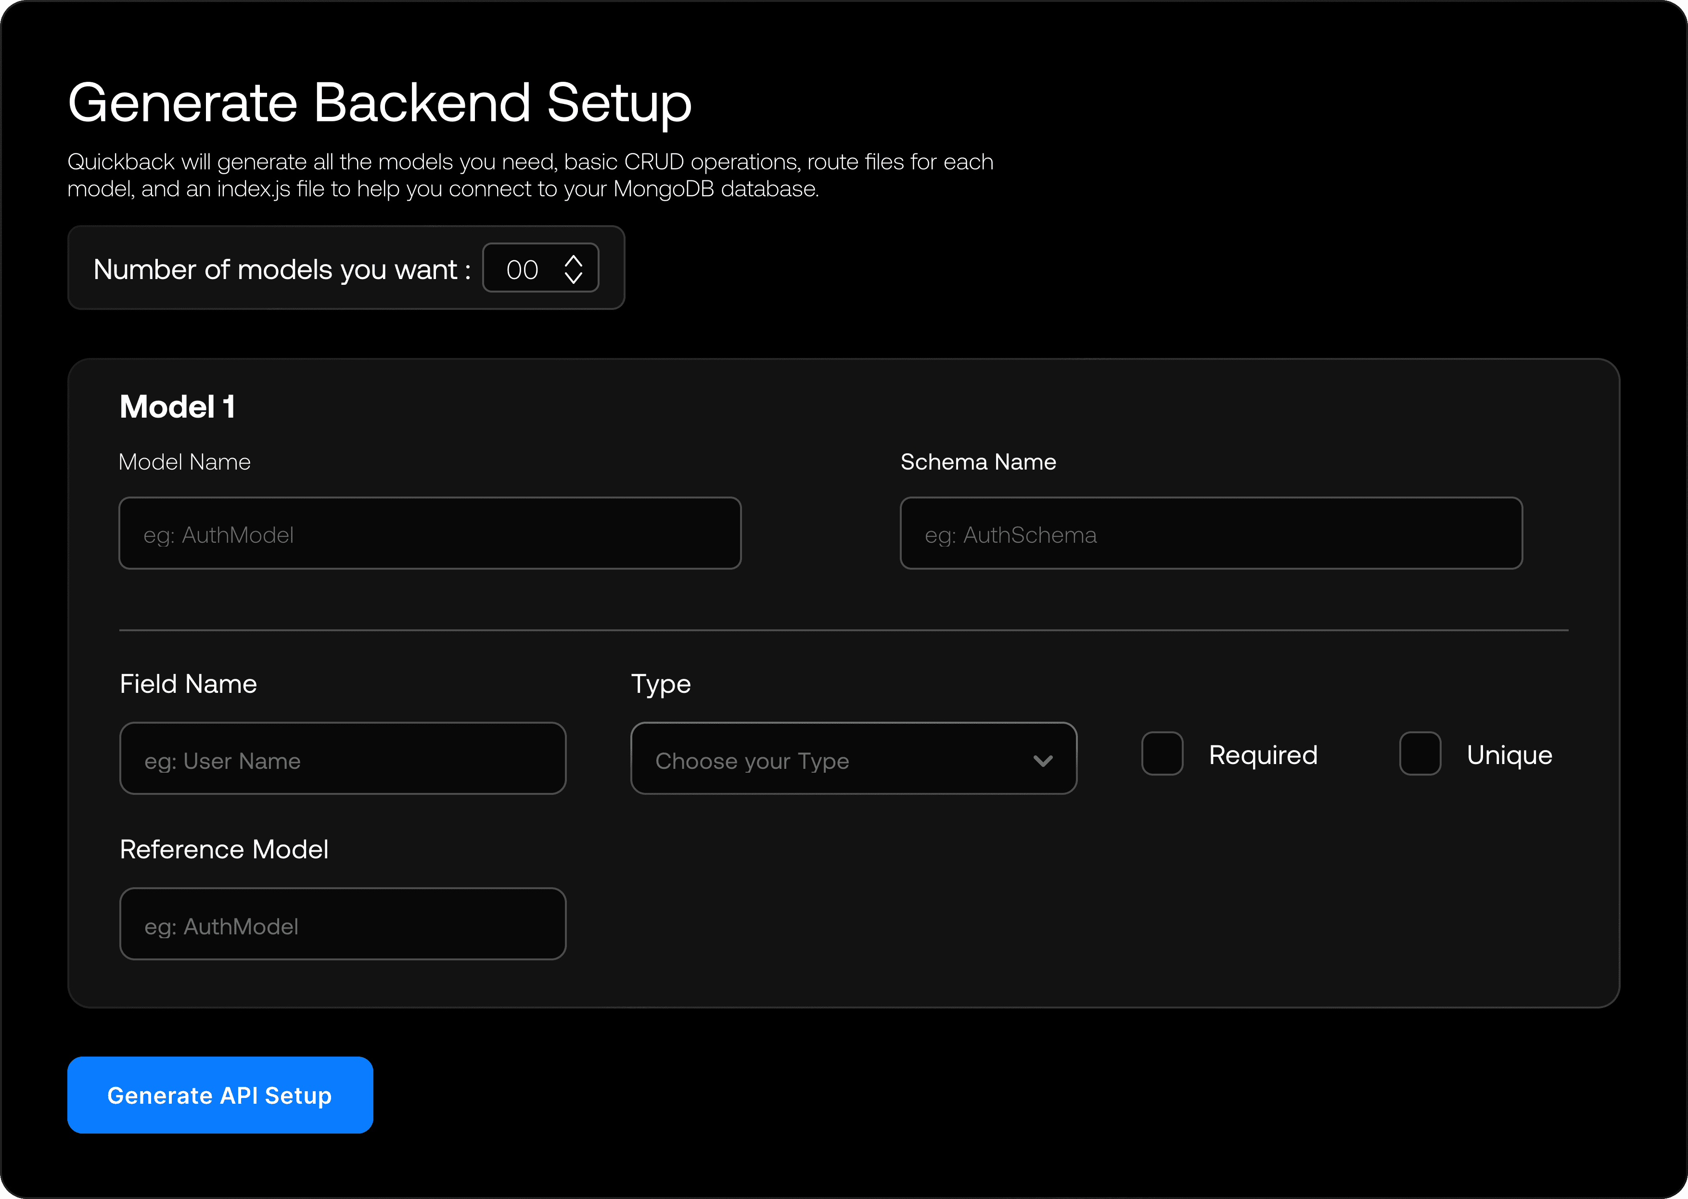Image resolution: width=1688 pixels, height=1199 pixels.
Task: Click the Type dropdown chevron arrow
Action: (1043, 761)
